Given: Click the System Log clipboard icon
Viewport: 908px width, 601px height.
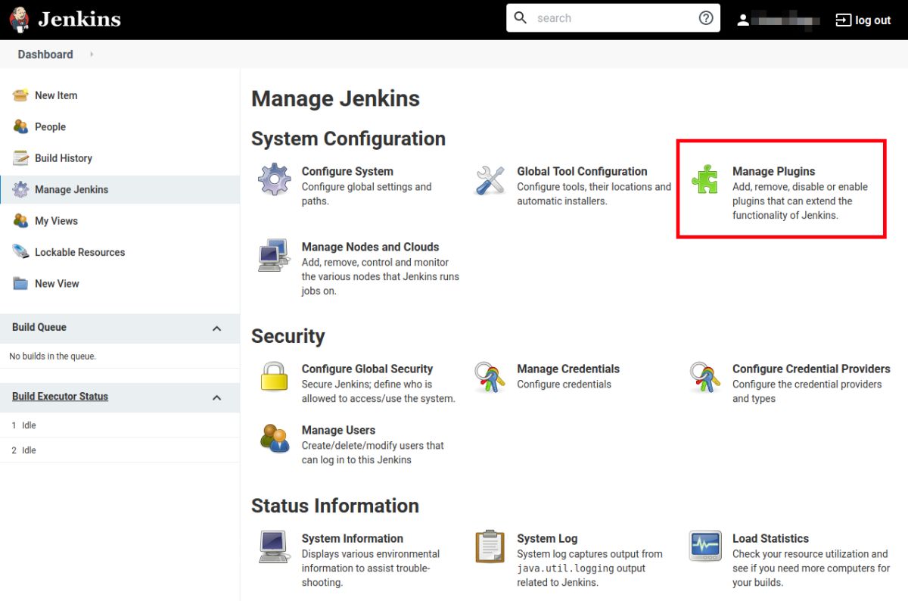Looking at the screenshot, I should 490,547.
